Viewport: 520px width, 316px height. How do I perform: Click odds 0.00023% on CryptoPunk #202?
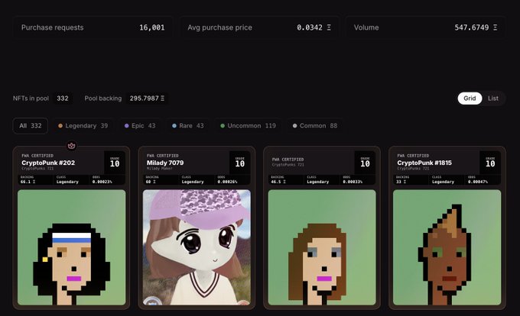coord(102,182)
